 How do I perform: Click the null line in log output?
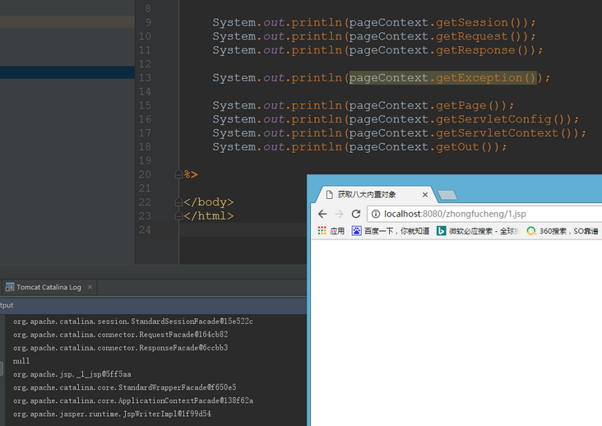(21, 361)
